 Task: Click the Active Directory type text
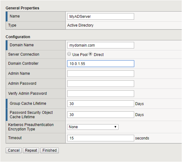tap(80, 25)
